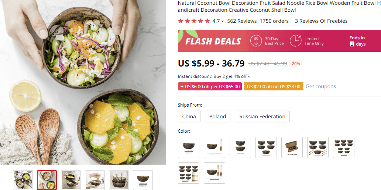Click the Get coupons link
The image size is (381, 190).
click(321, 86)
